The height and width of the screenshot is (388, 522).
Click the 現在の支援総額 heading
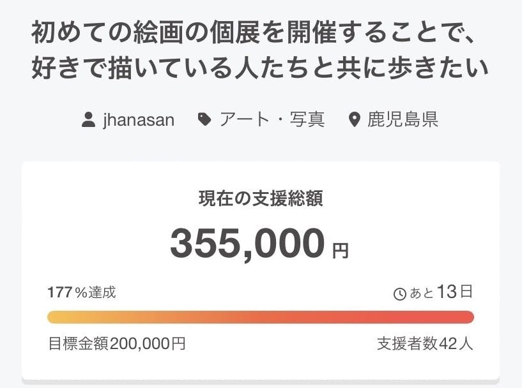pos(261,198)
